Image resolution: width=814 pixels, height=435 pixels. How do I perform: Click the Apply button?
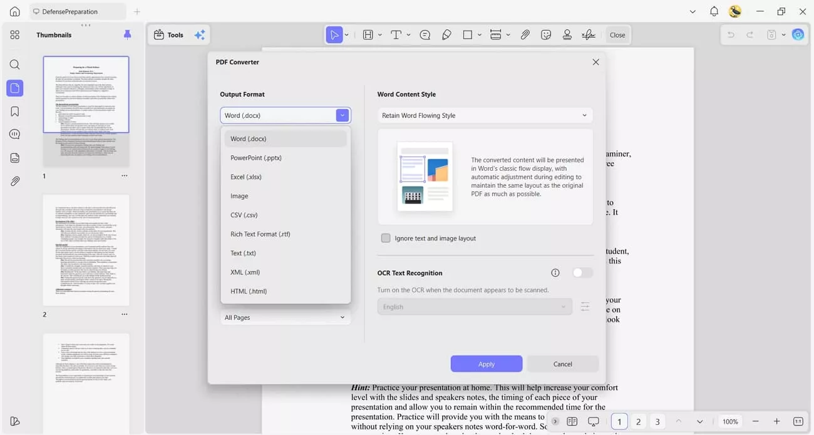click(x=486, y=364)
